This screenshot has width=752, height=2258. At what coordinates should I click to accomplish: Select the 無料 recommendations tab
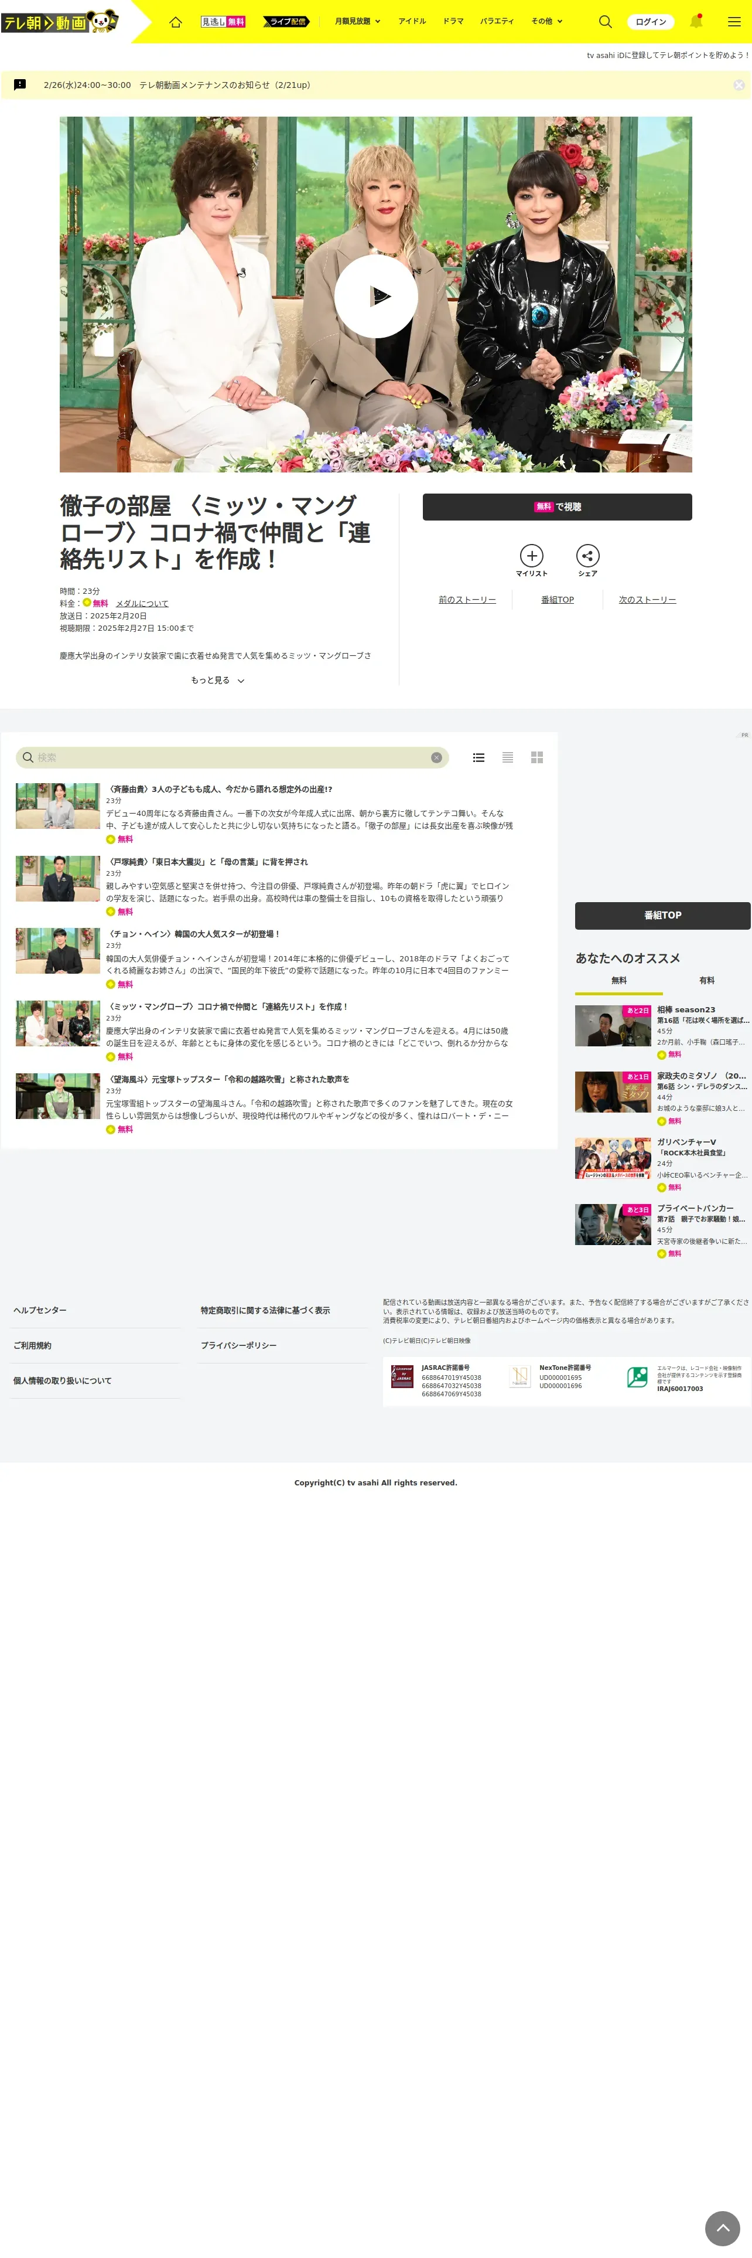click(619, 981)
